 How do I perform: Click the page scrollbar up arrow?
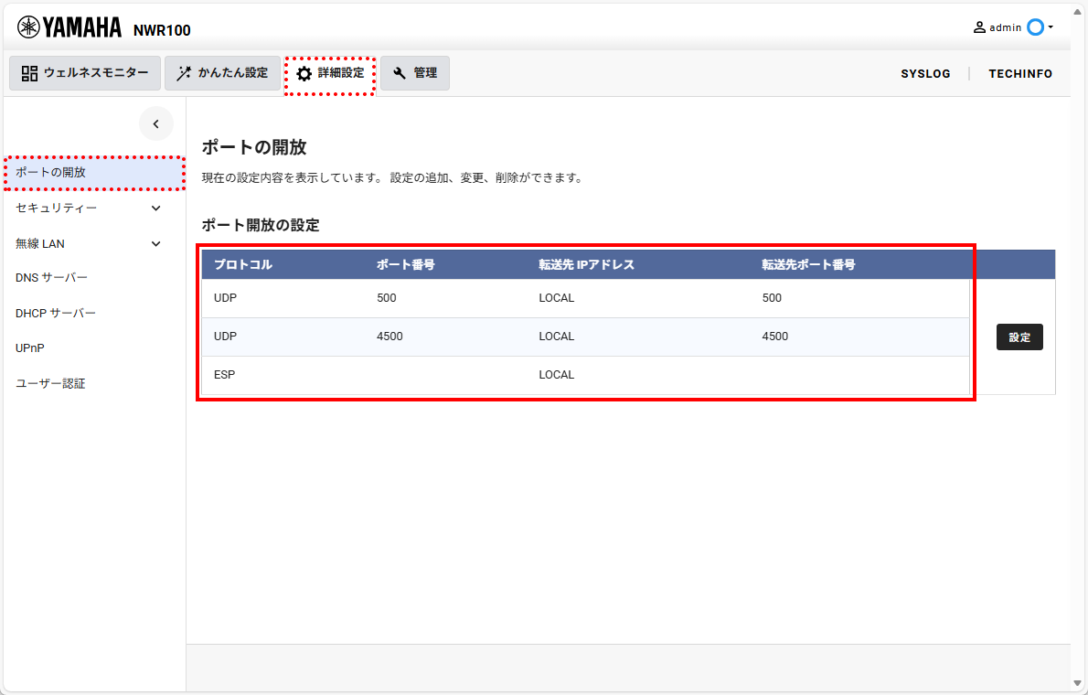point(1077,12)
